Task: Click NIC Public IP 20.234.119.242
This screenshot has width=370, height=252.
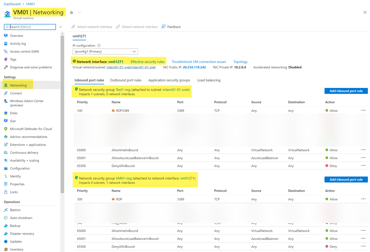Action: 194,67
